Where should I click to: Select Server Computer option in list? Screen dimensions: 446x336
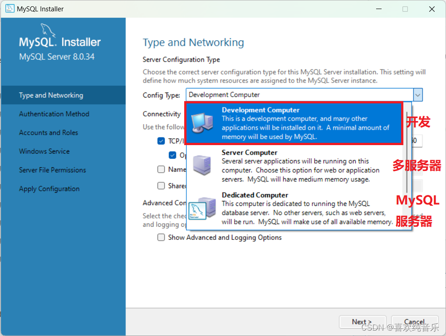click(294, 166)
